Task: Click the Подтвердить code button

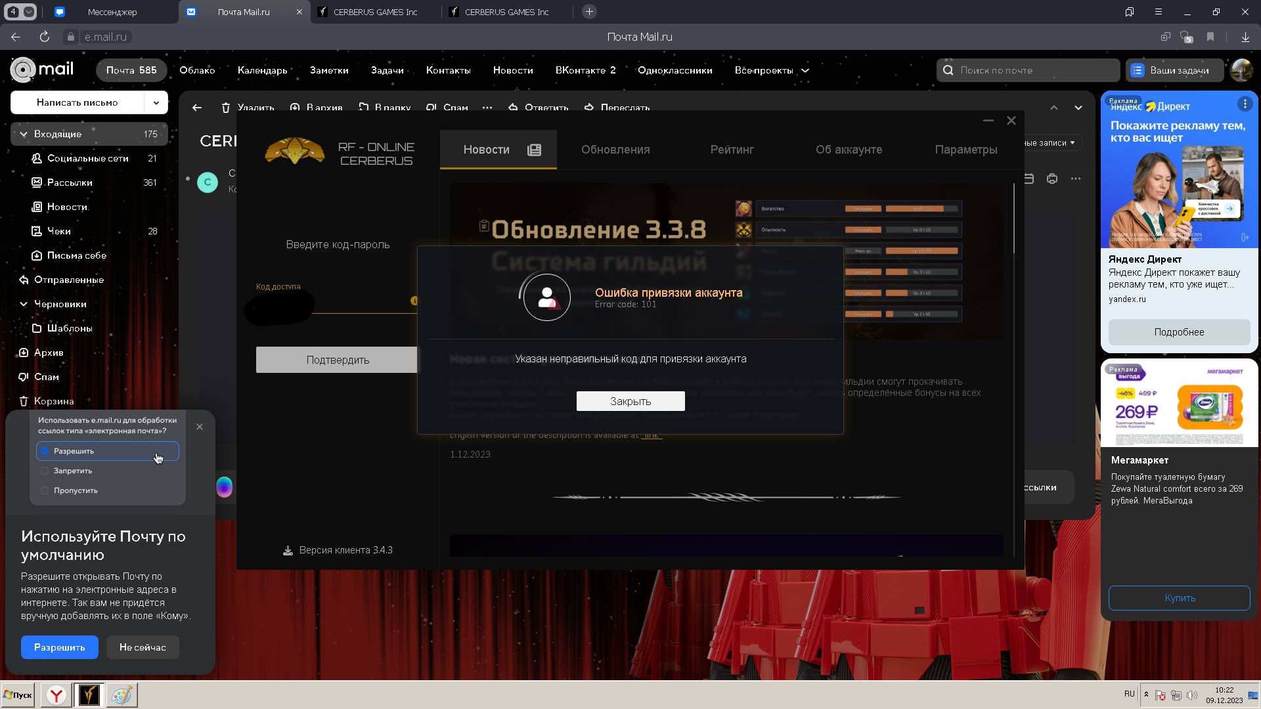Action: click(337, 360)
